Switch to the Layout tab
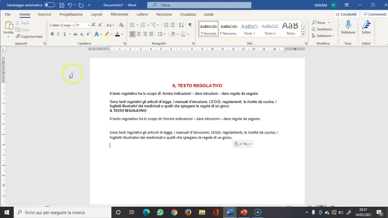Image resolution: width=388 pixels, height=218 pixels. pos(97,14)
